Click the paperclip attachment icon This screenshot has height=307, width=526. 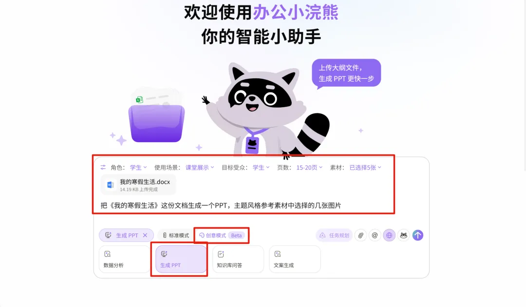click(360, 235)
